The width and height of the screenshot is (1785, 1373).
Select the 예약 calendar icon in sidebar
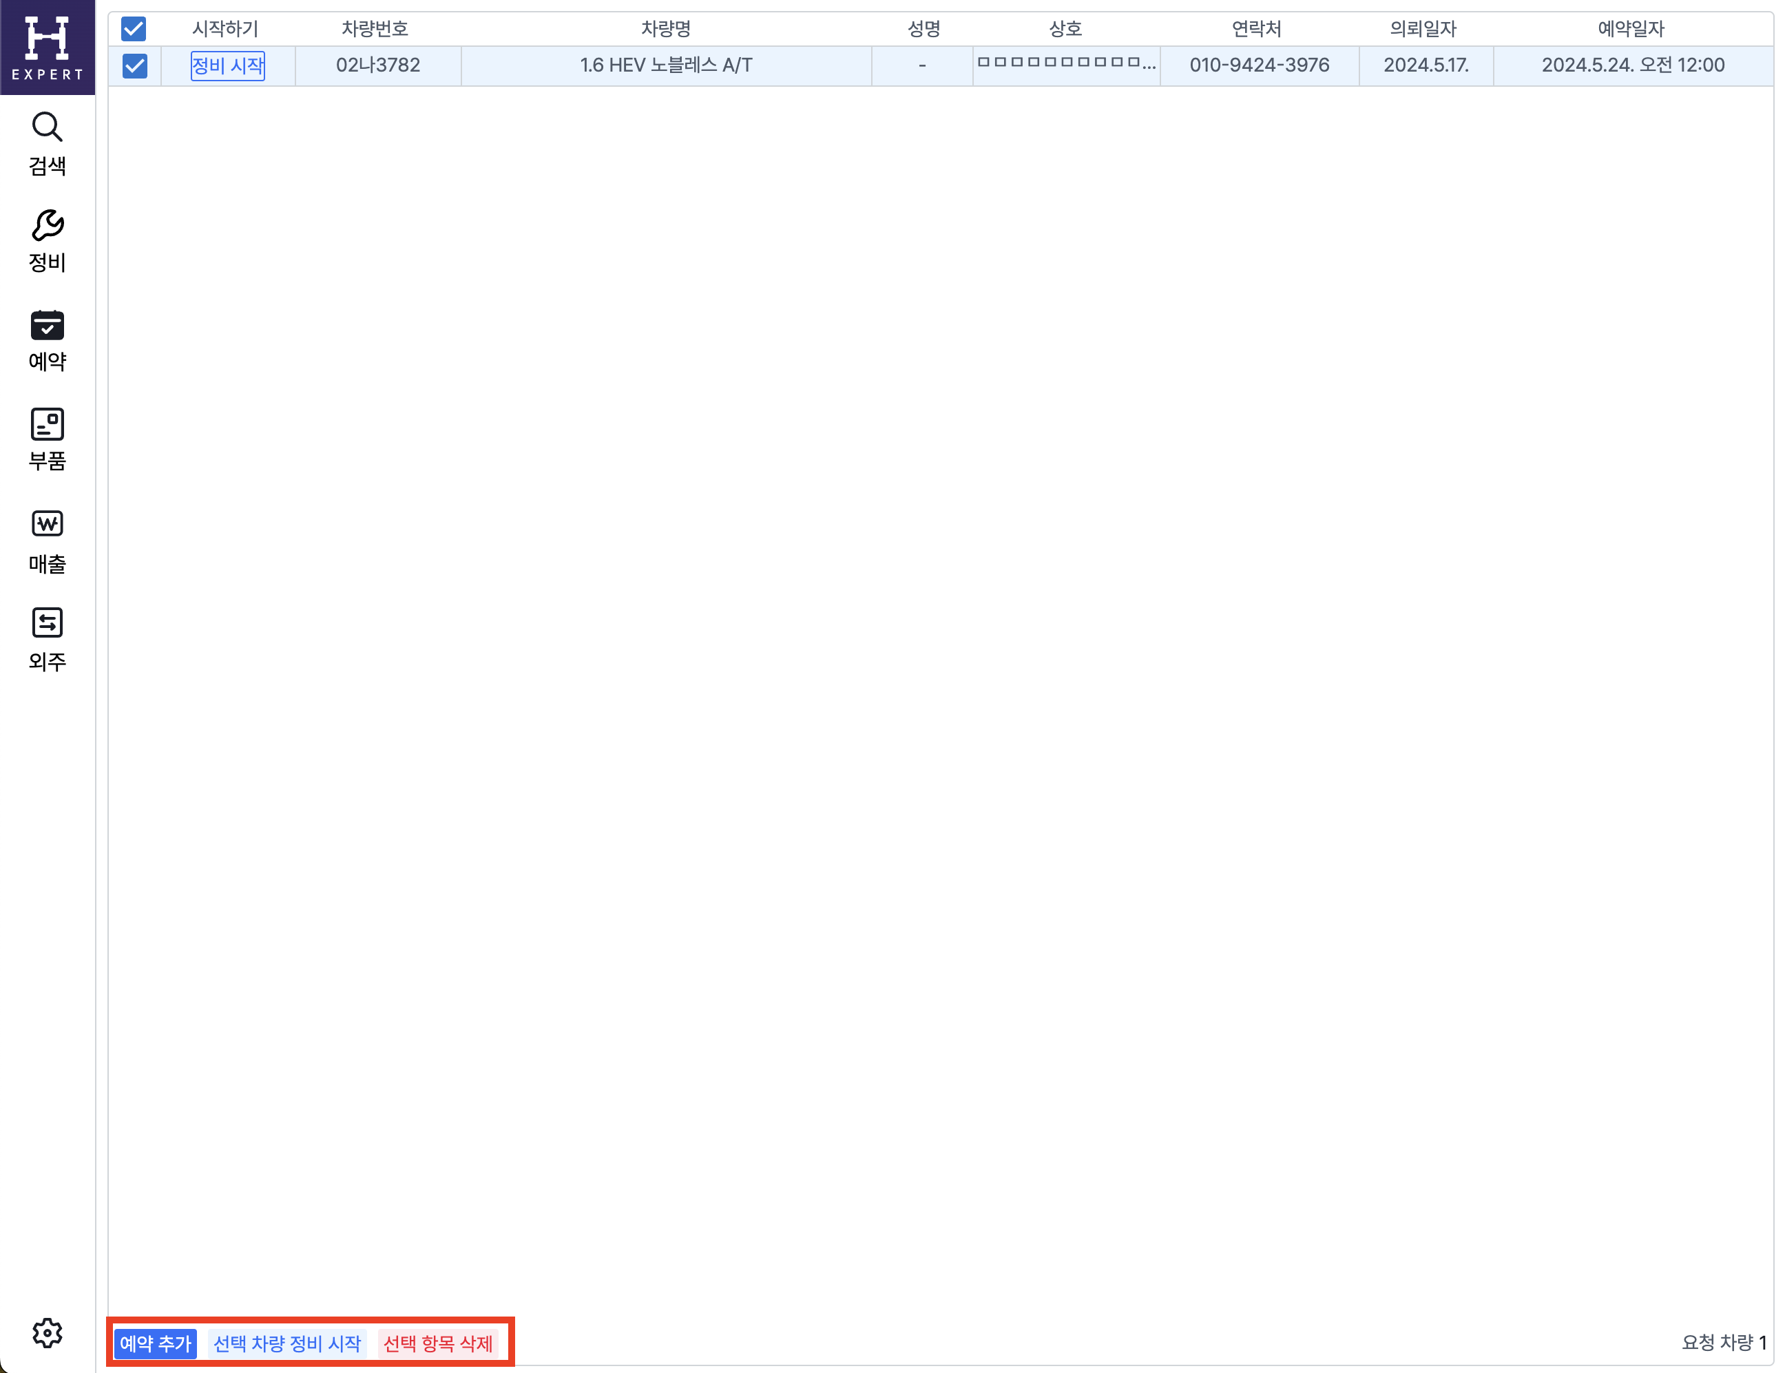click(x=48, y=326)
